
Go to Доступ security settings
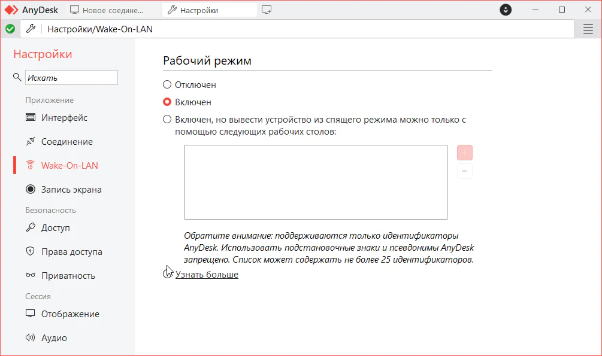tap(55, 228)
